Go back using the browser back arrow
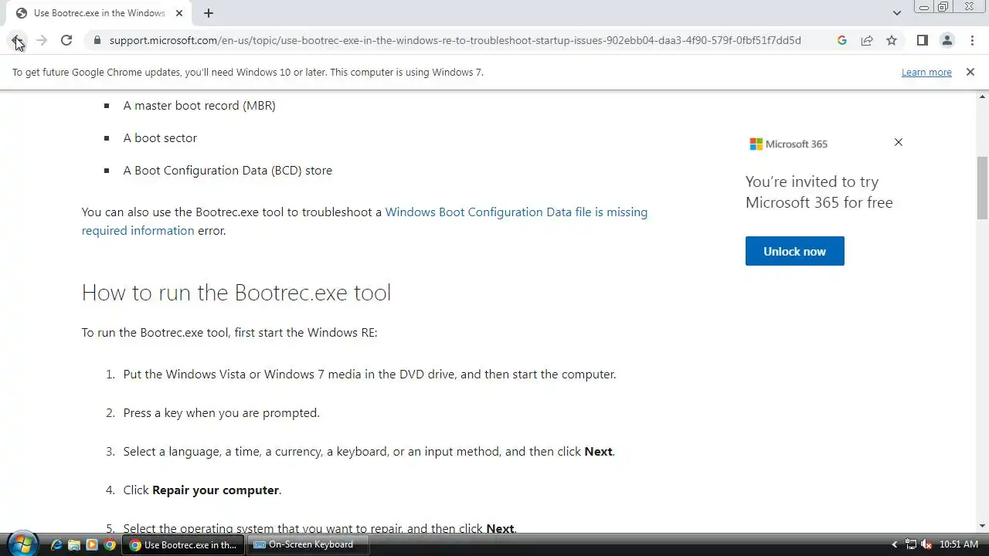989x556 pixels. coord(17,40)
